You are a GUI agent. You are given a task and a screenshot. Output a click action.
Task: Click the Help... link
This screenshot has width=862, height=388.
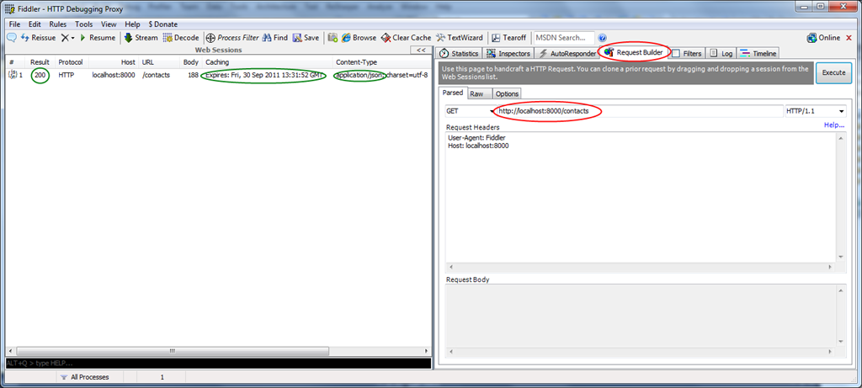pyautogui.click(x=833, y=125)
